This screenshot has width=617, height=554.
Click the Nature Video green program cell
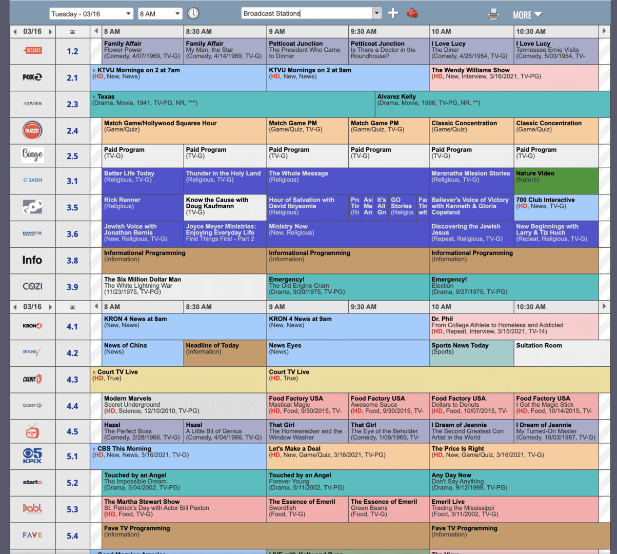556,181
